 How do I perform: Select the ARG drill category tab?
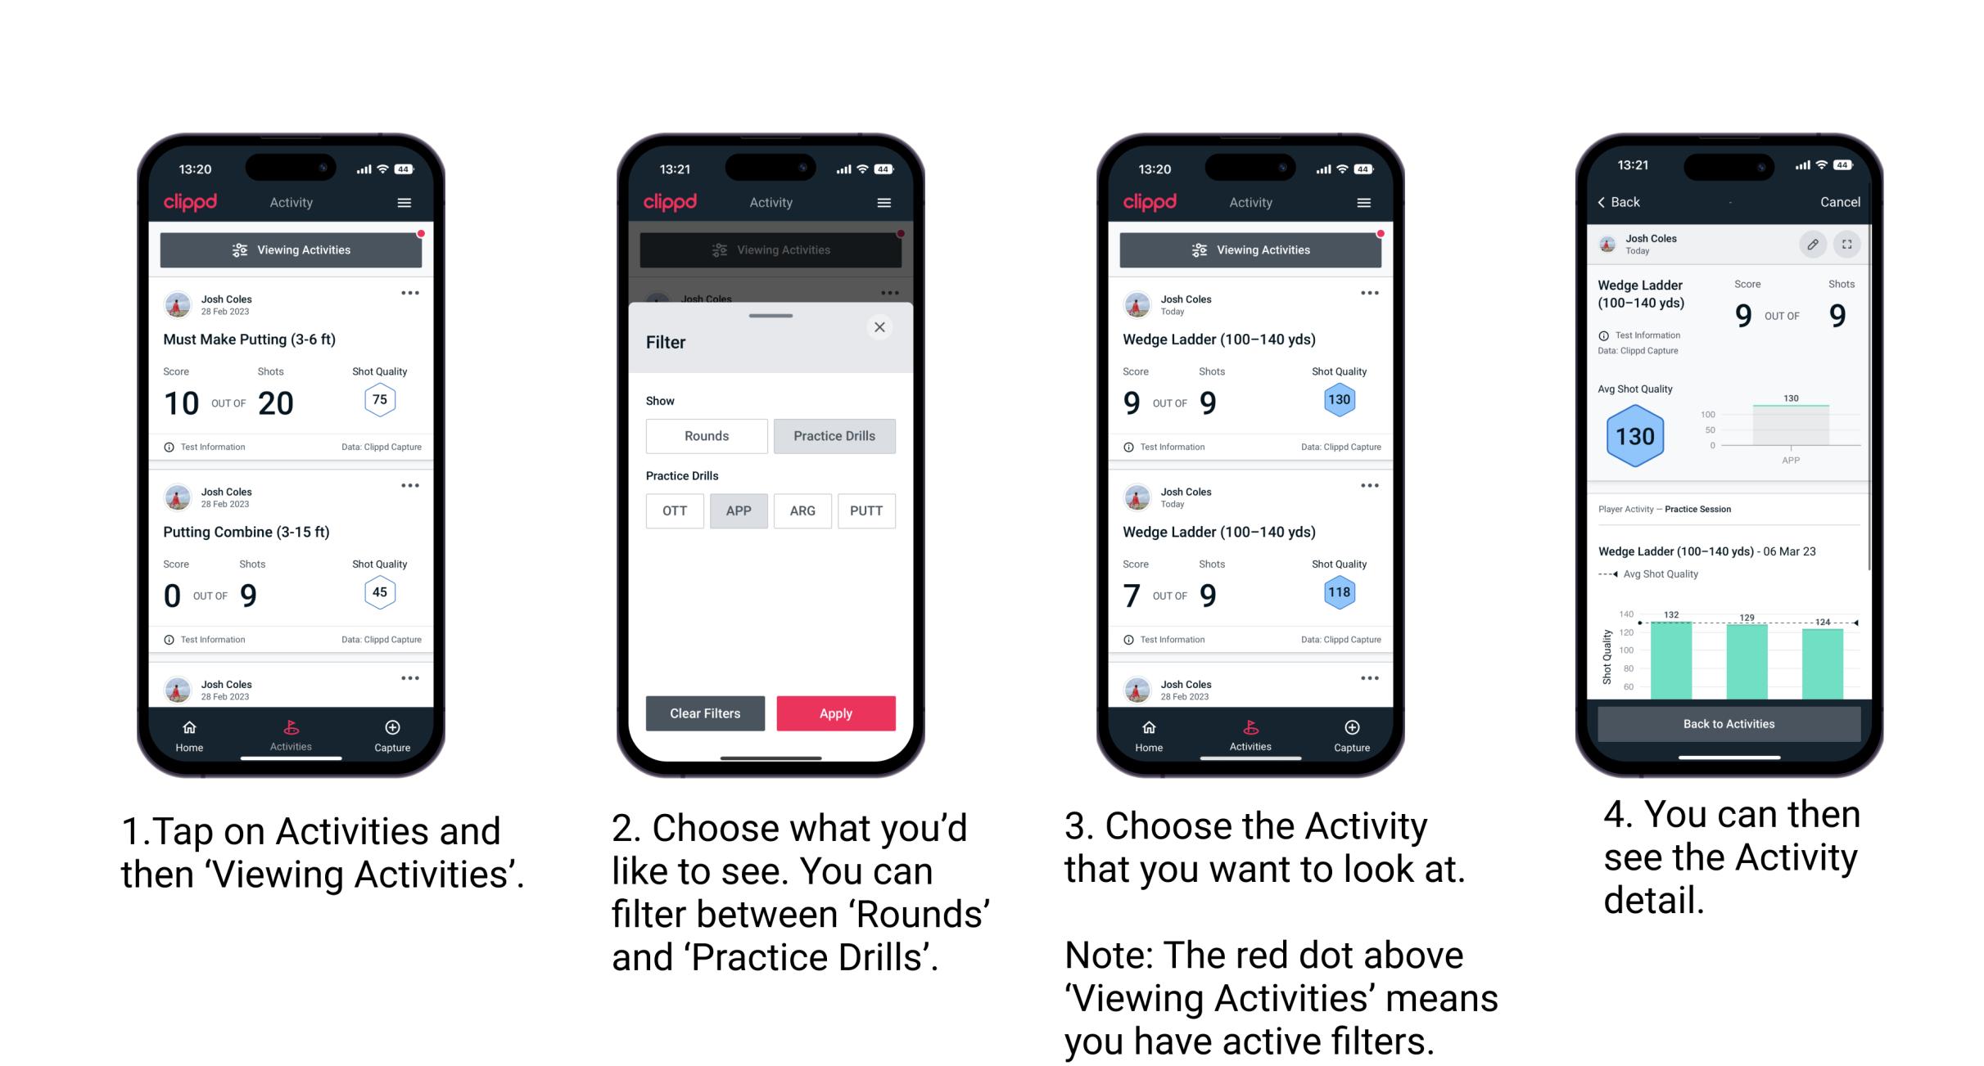click(x=802, y=510)
